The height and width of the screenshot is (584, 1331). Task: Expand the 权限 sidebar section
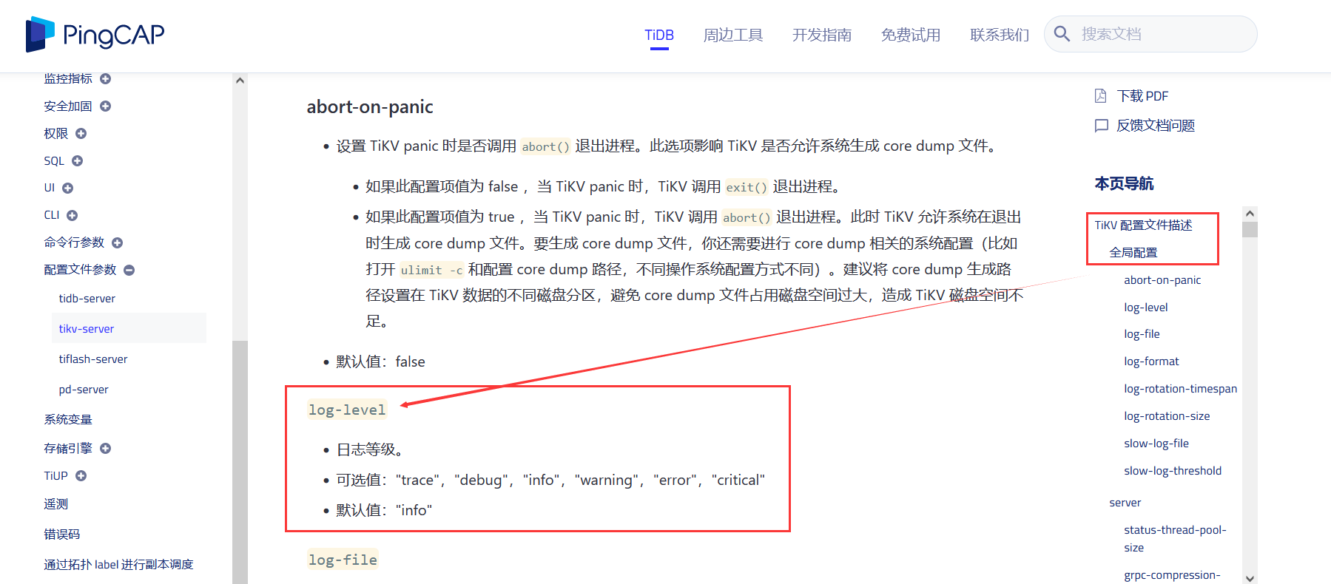pyautogui.click(x=81, y=134)
